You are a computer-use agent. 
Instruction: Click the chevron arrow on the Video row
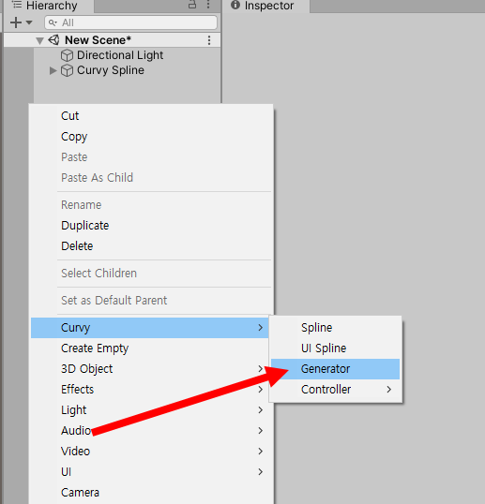coord(261,451)
